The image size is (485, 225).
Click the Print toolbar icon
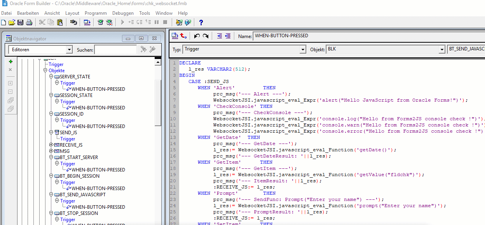(x=29, y=22)
